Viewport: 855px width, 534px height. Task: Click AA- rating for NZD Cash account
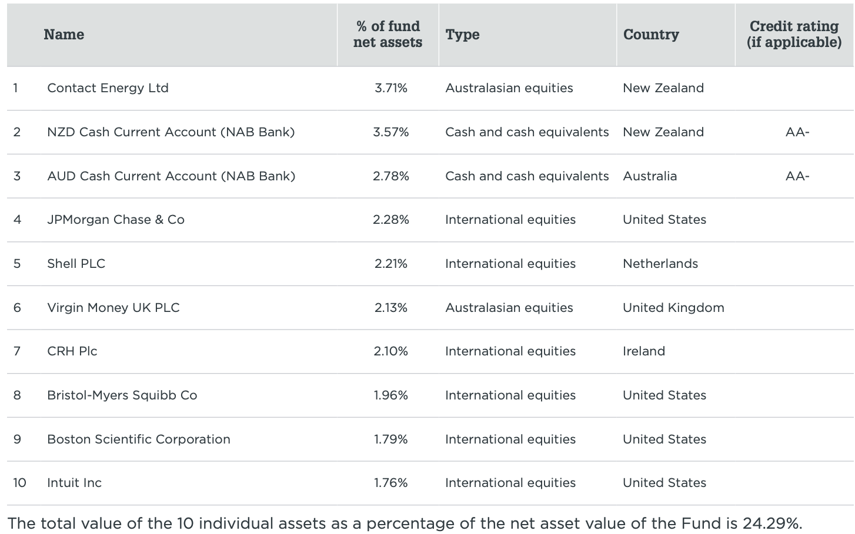coord(797,132)
